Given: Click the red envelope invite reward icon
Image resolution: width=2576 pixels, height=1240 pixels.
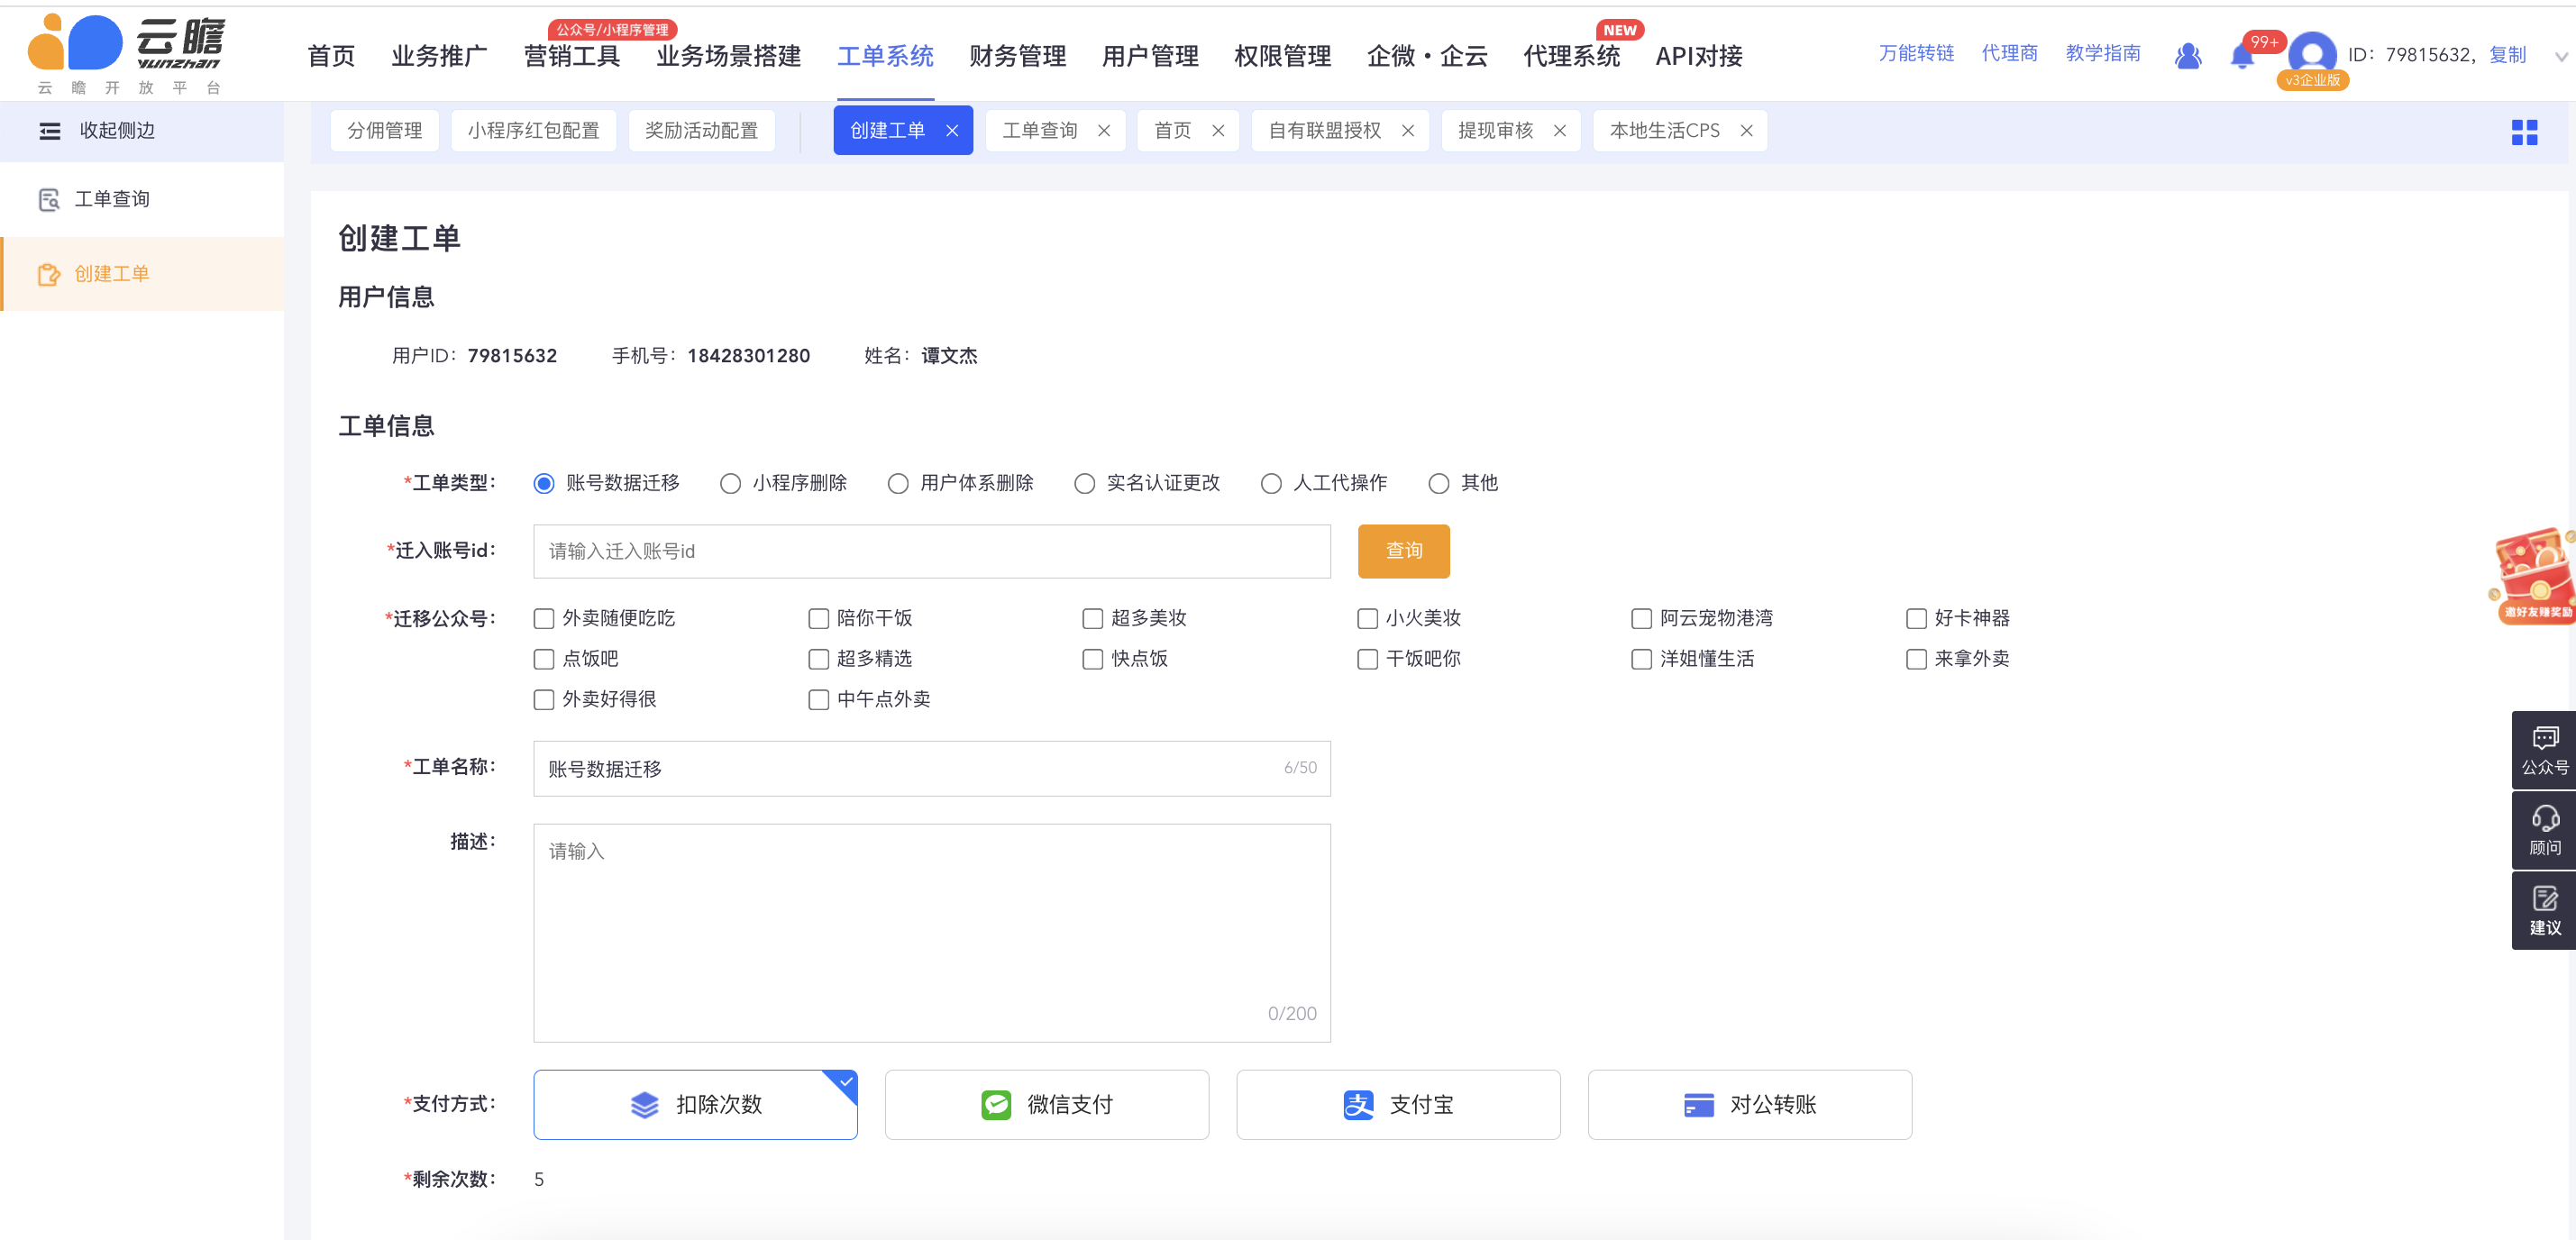Looking at the screenshot, I should coord(2533,576).
